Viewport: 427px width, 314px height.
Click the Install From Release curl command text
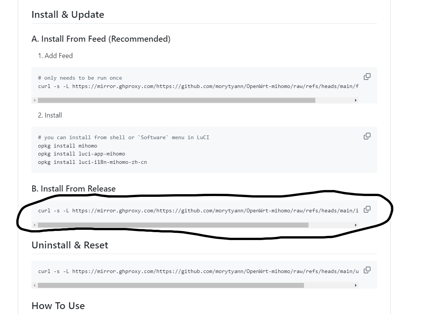coord(198,210)
